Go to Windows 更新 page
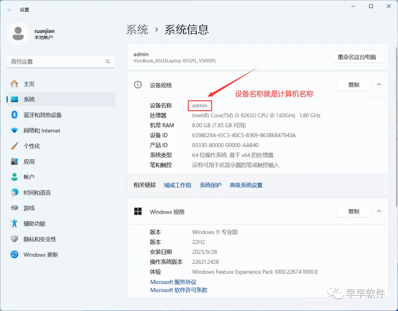The image size is (398, 311). pos(61,254)
